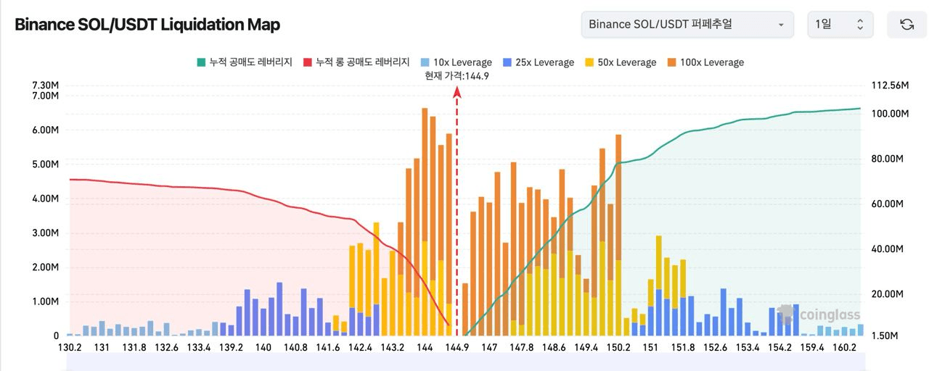This screenshot has width=929, height=371.
Task: Open the 1일 time range selector
Action: coord(840,25)
